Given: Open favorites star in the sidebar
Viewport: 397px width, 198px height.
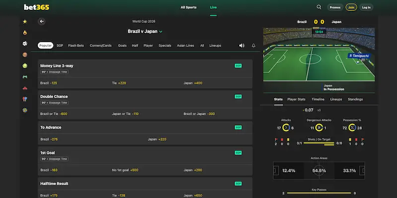Looking at the screenshot, I should [x=25, y=21].
